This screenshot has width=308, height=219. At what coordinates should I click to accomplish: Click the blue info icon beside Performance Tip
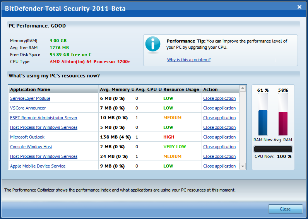coord(153,44)
